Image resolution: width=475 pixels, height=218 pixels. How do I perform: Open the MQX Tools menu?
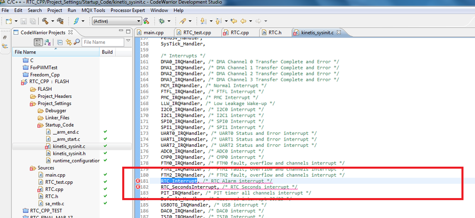[93, 10]
